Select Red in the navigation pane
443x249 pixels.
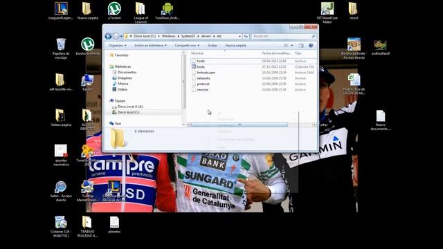click(118, 124)
